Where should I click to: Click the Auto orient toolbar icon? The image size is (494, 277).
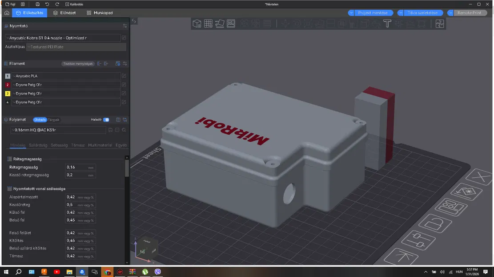[x=220, y=24]
